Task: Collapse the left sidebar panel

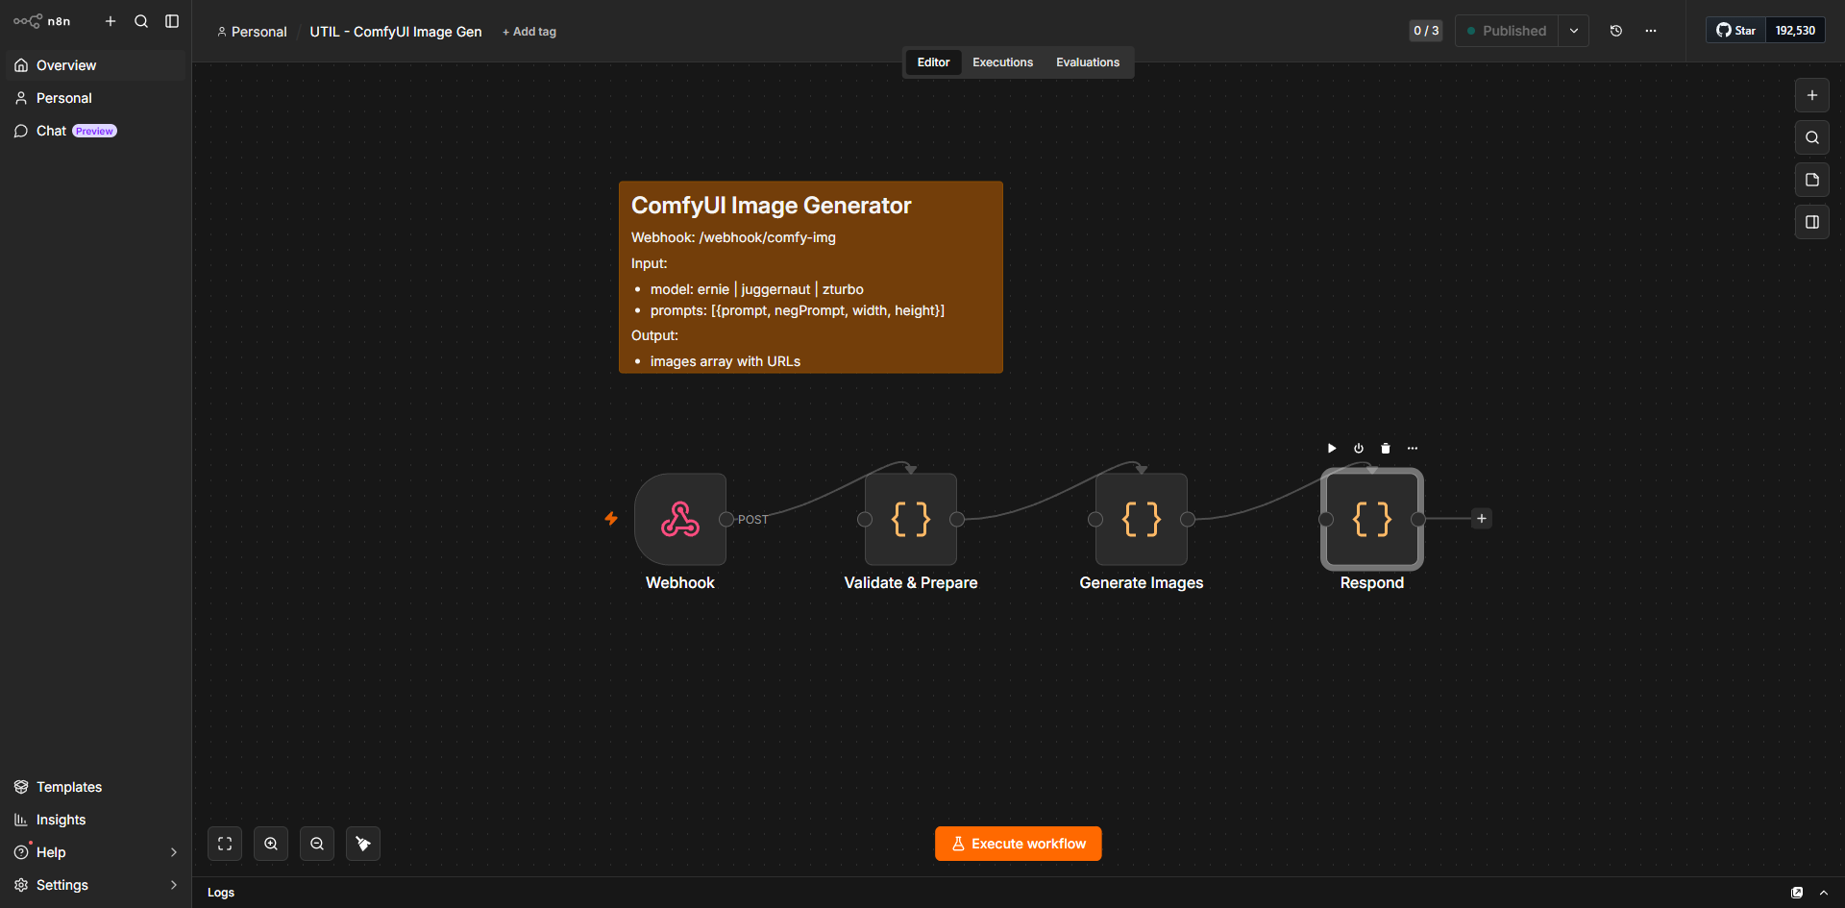Action: coord(172,21)
